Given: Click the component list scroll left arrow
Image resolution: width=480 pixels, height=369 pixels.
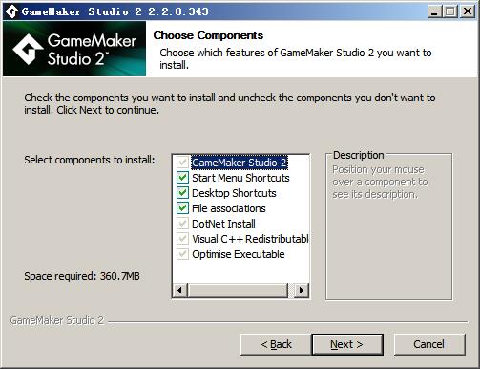Looking at the screenshot, I should click(179, 291).
